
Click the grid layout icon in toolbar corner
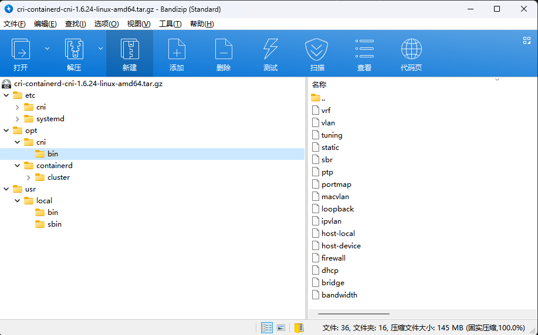pyautogui.click(x=527, y=40)
